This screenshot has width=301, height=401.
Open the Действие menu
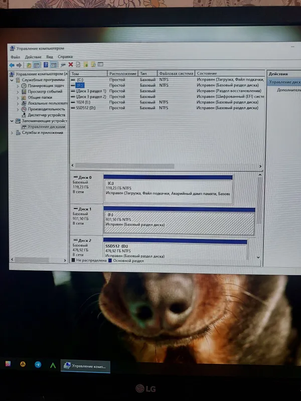click(x=33, y=57)
